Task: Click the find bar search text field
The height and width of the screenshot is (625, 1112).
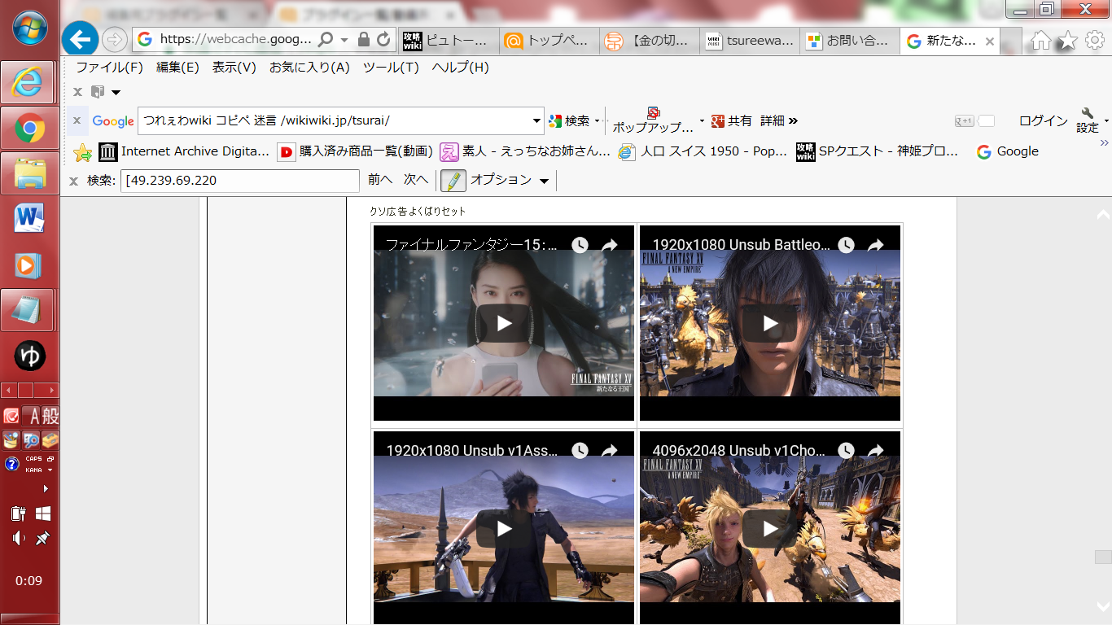Action: point(240,181)
